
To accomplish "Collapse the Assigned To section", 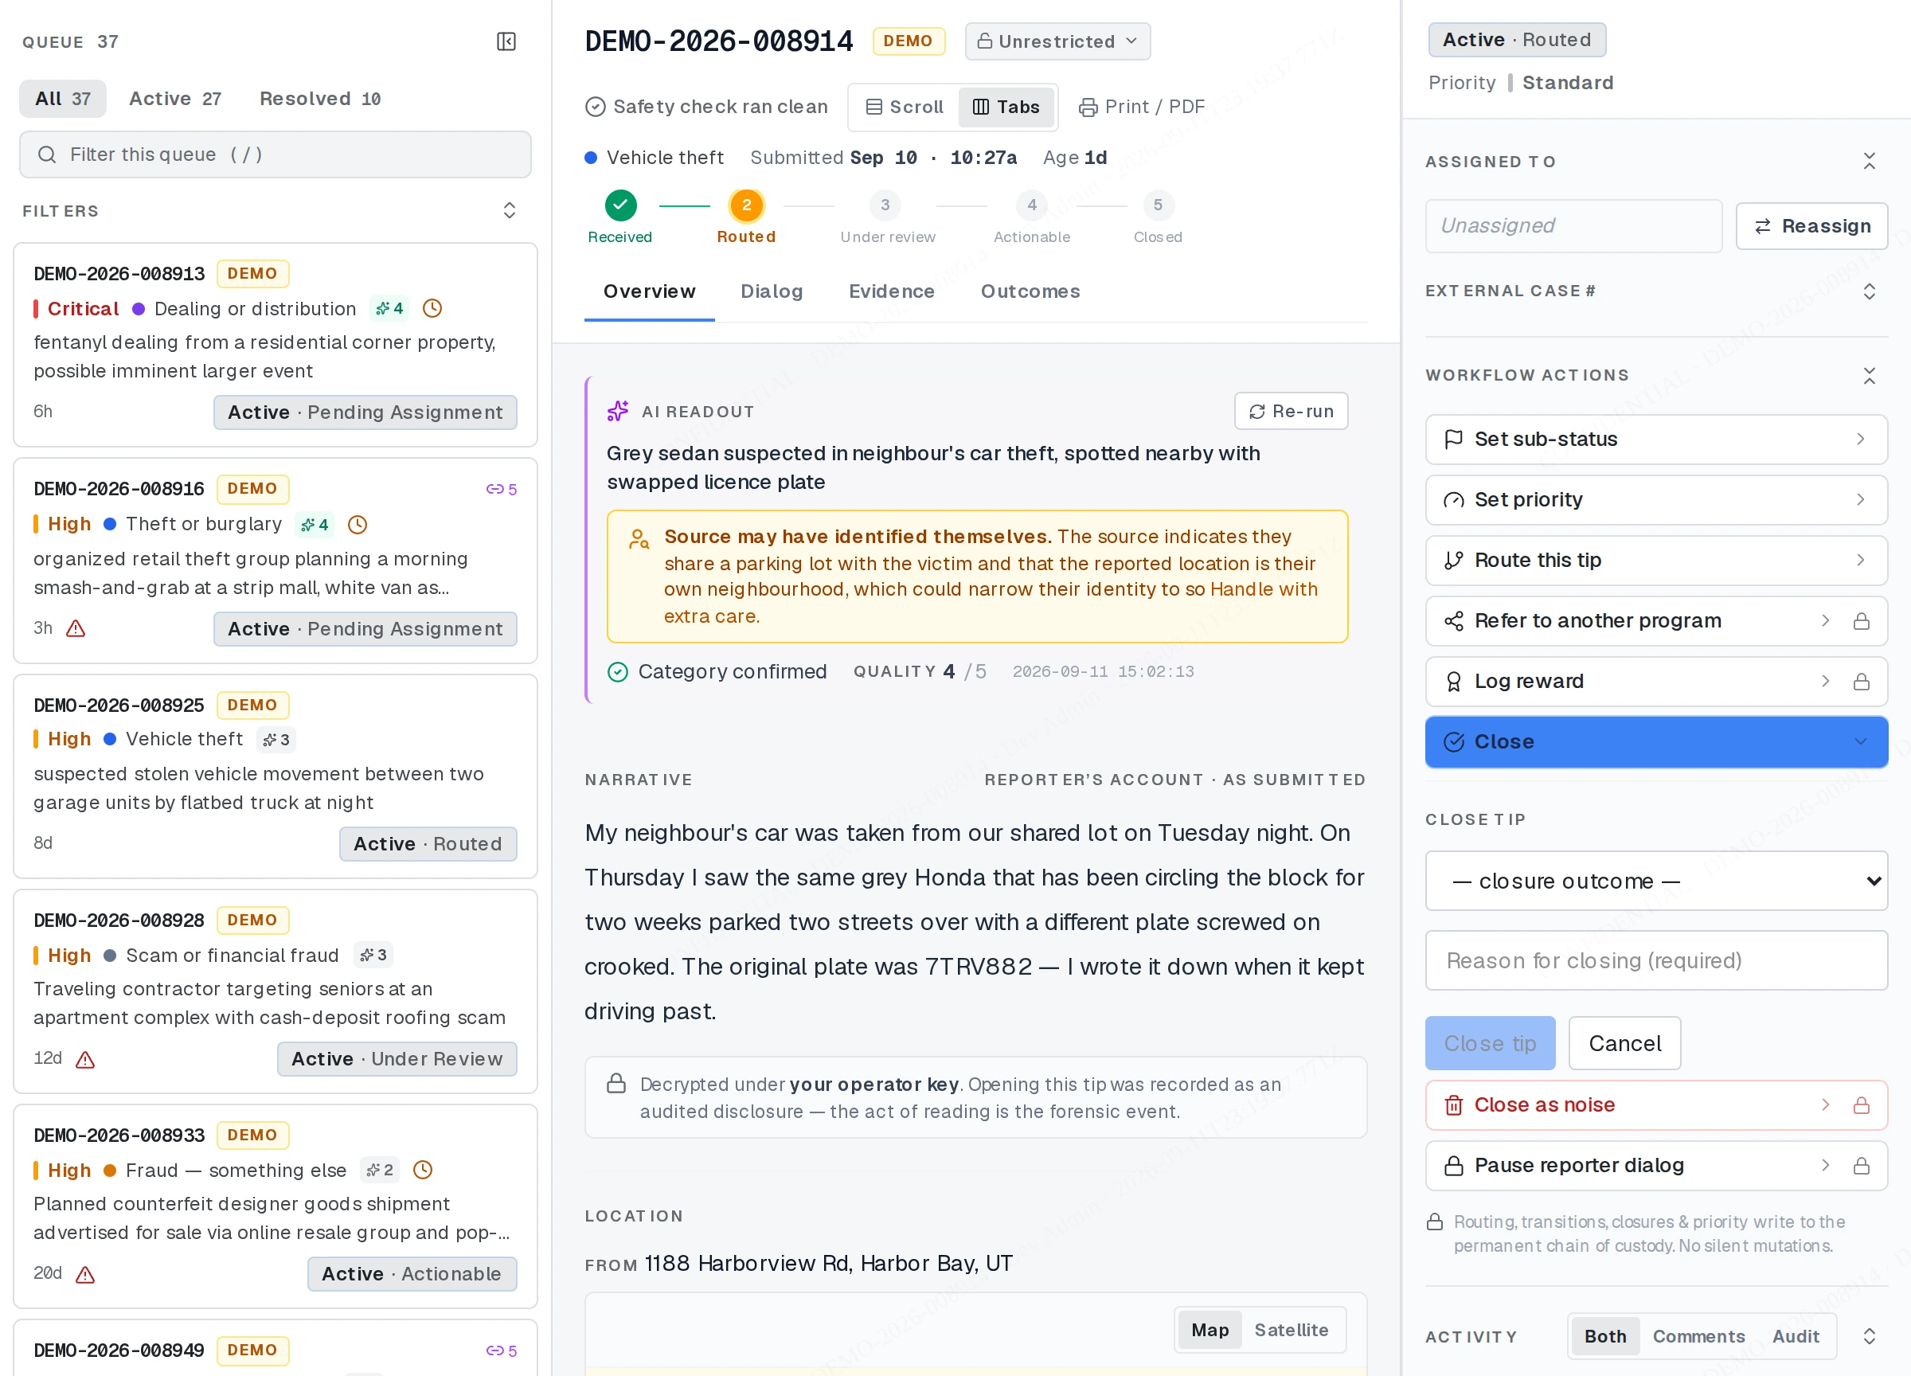I will tap(1869, 161).
